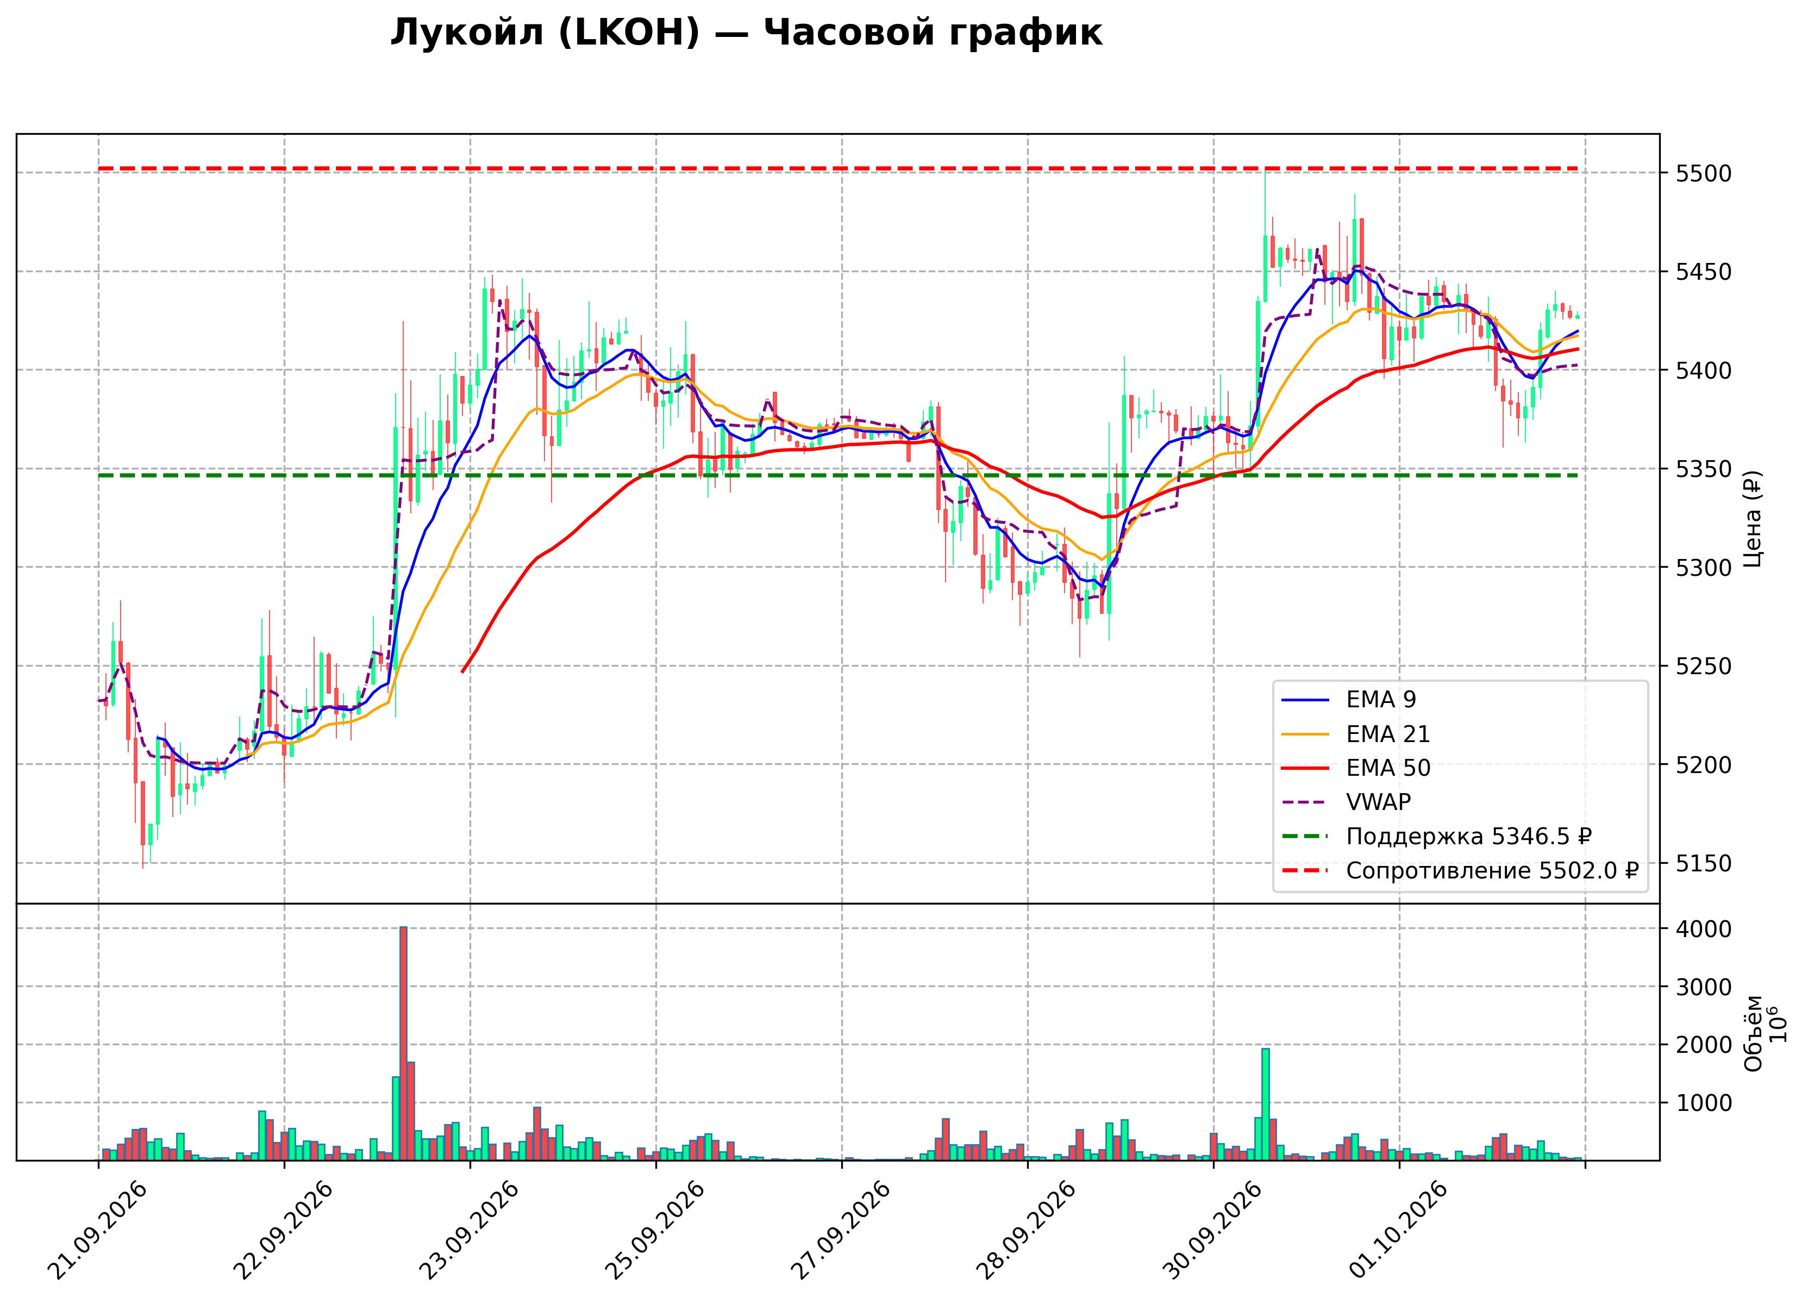Click the orange EMA 21 legend line sample
Screen dimensions: 1808x1300
pos(1306,735)
